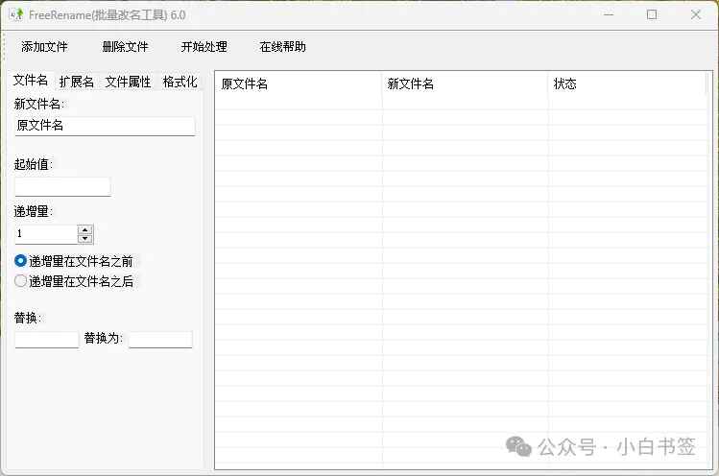The height and width of the screenshot is (476, 719).
Task: Click the 删除文件 toolbar button
Action: [125, 47]
